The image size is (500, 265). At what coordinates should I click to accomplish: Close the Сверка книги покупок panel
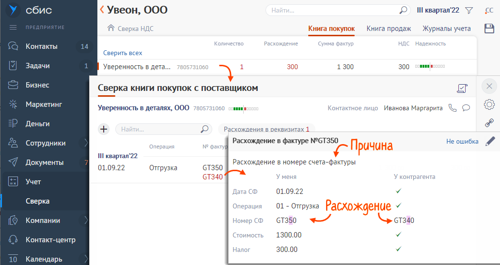(489, 86)
